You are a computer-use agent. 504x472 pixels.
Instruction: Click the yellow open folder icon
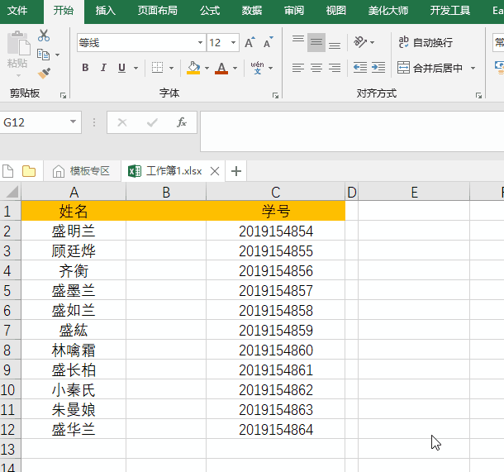coord(29,171)
